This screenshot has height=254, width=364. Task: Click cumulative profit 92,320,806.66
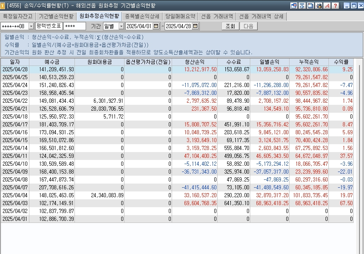coord(309,69)
